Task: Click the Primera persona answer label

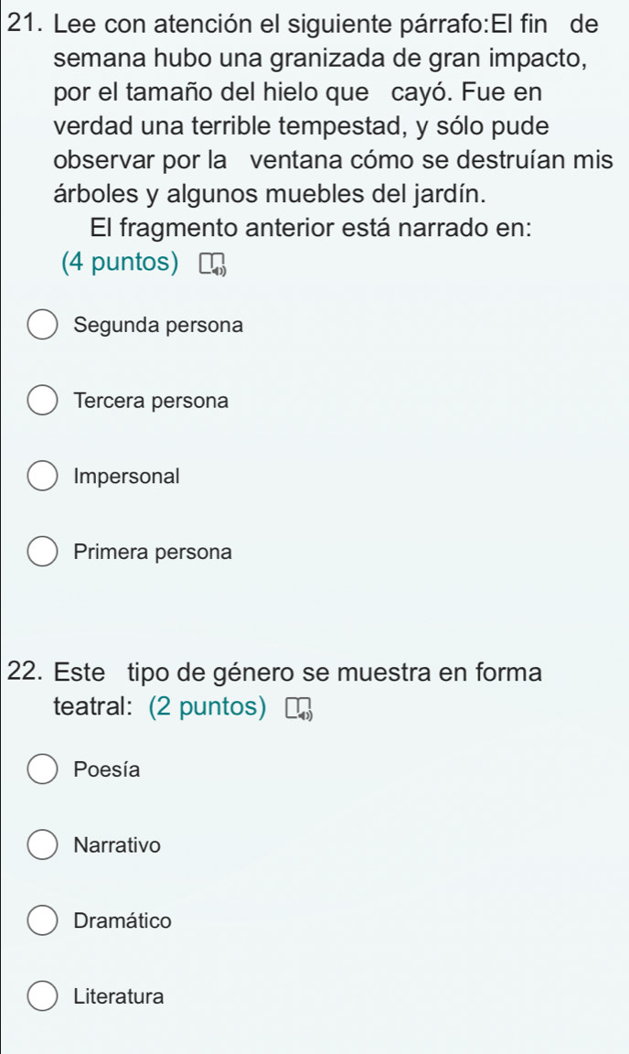Action: (154, 553)
